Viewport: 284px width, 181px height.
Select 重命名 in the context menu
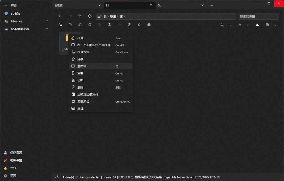coord(82,66)
